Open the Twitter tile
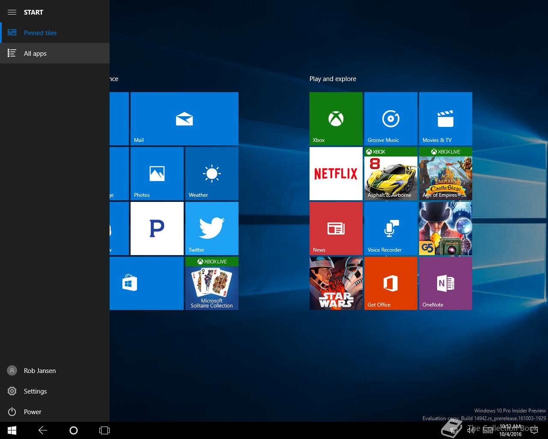This screenshot has height=439, width=548. [x=212, y=229]
